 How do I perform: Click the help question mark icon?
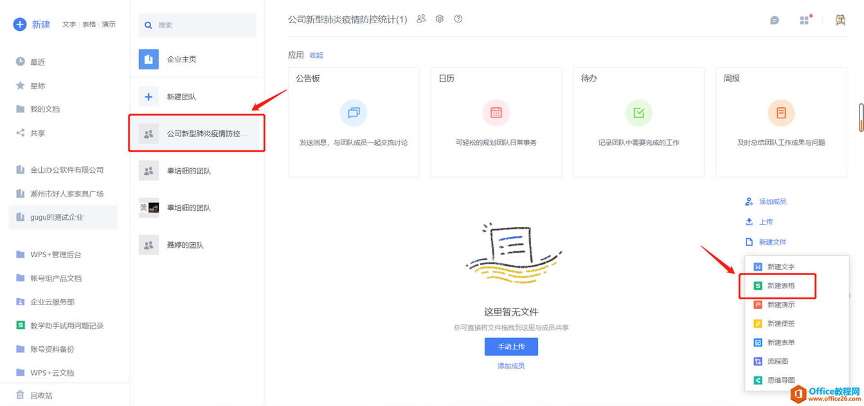point(458,19)
